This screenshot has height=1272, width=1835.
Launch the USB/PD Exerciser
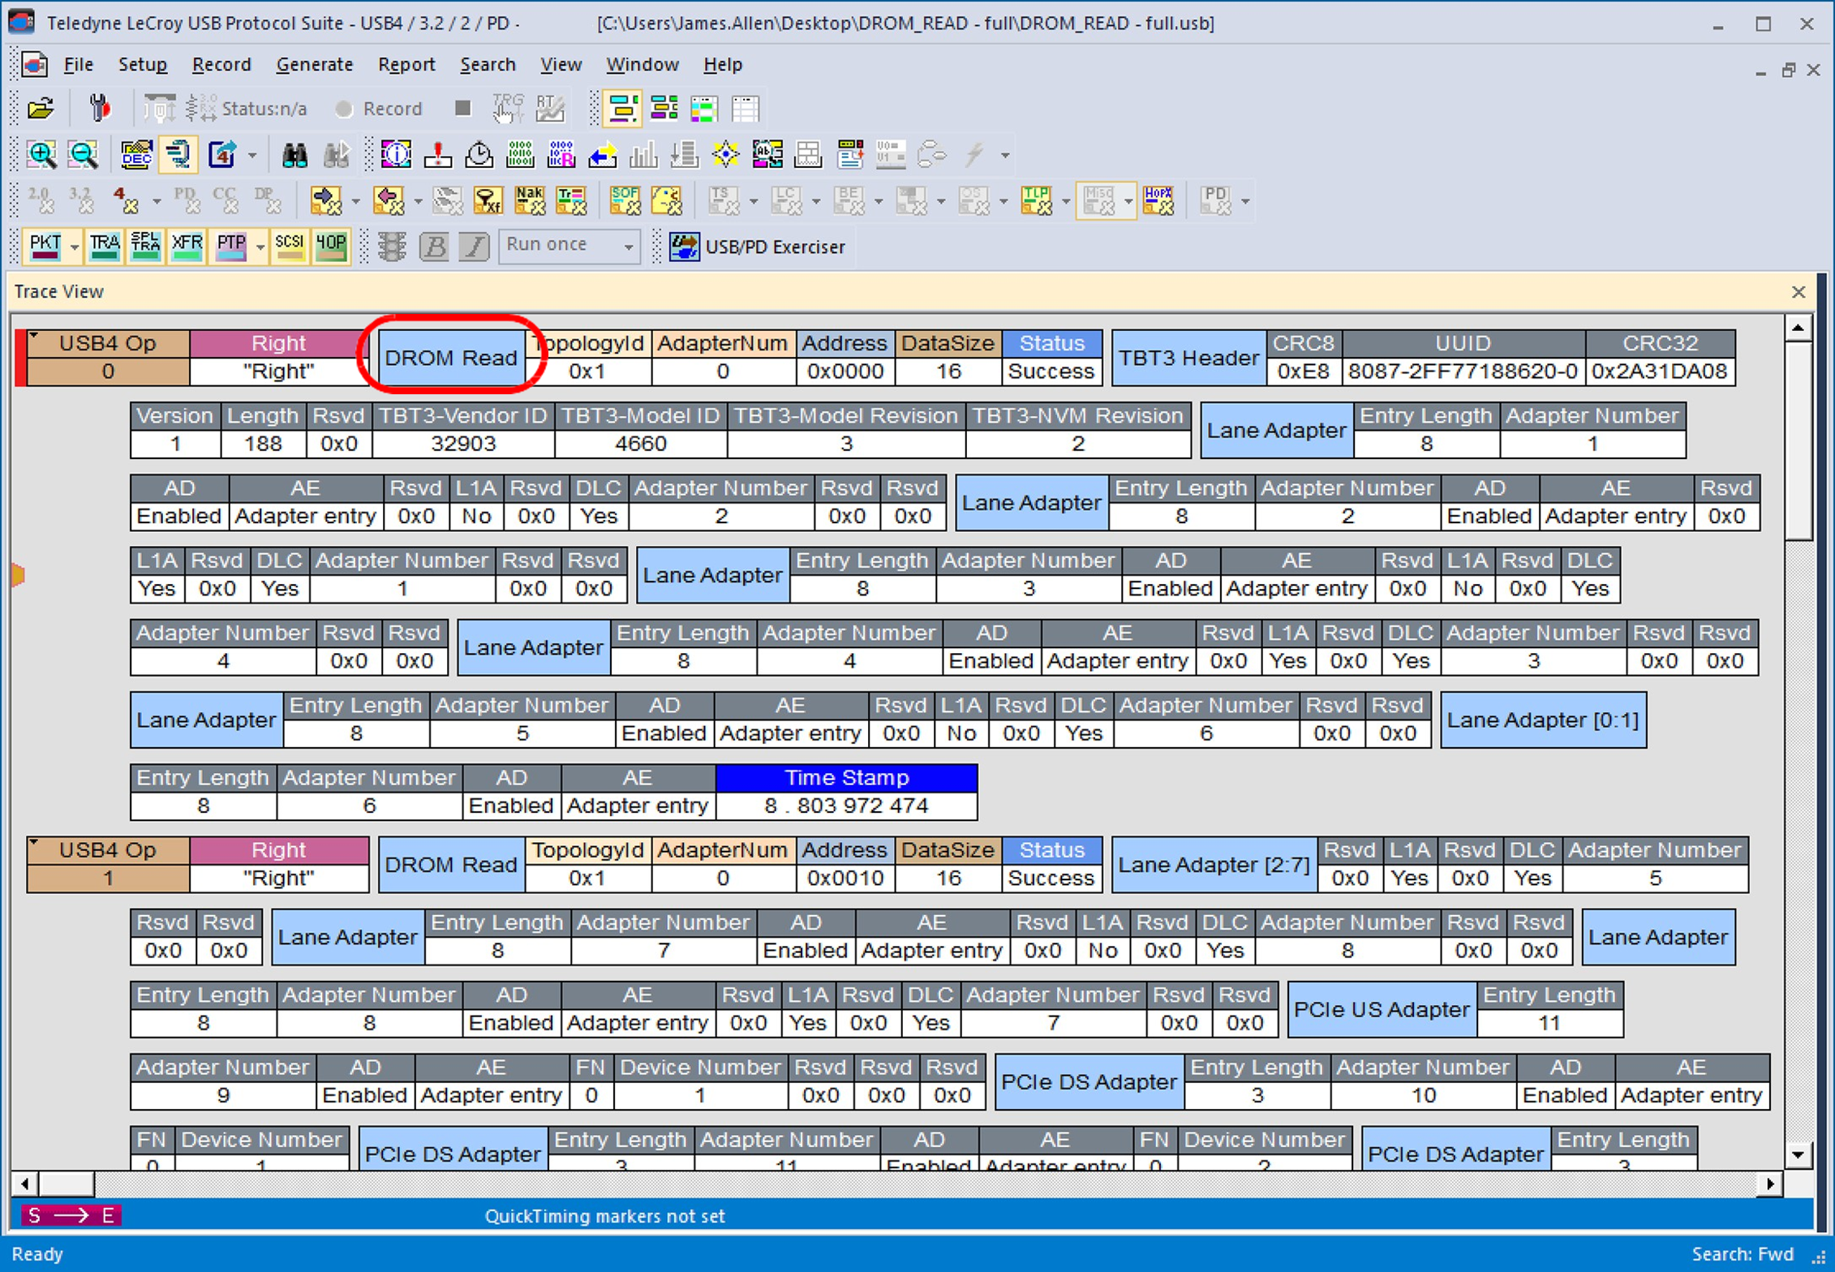(x=758, y=247)
